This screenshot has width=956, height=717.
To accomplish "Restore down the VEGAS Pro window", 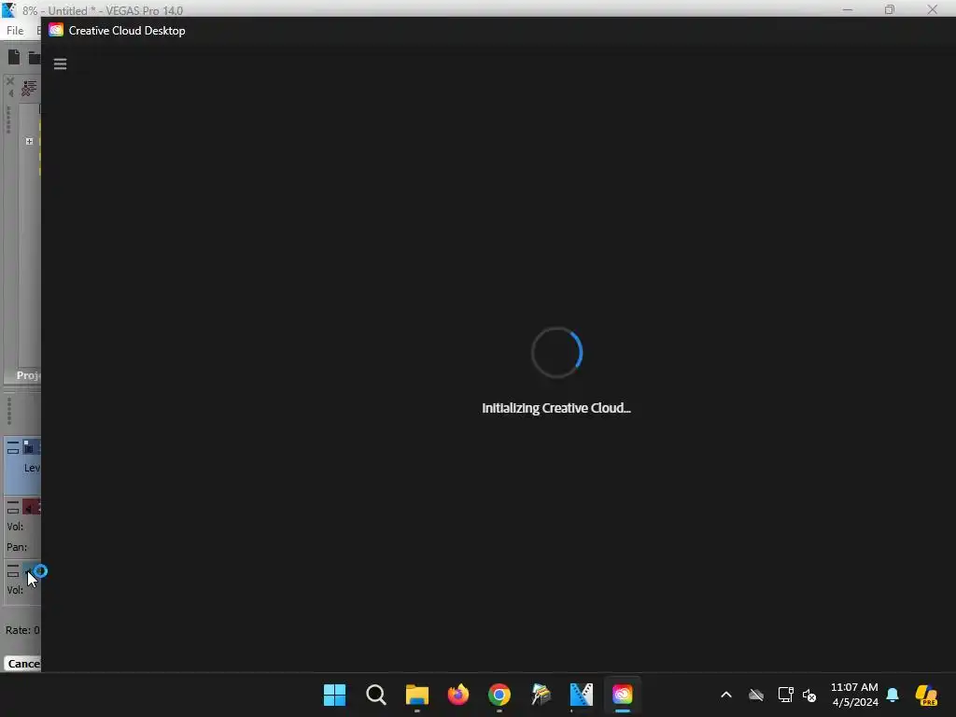I will pos(890,9).
